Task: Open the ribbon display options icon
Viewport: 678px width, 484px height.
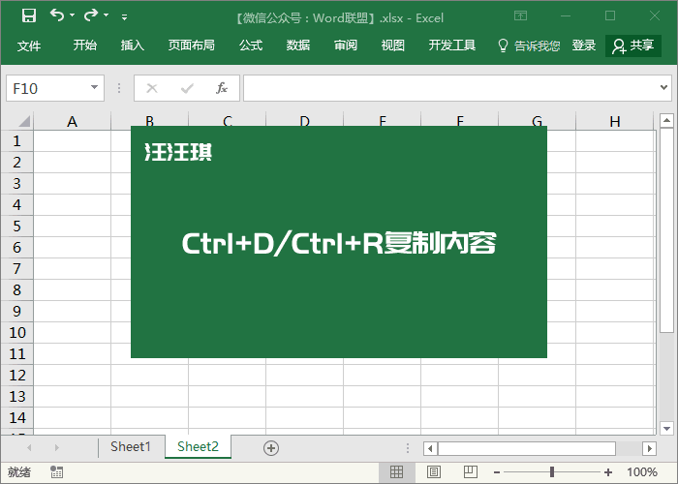Action: tap(521, 16)
